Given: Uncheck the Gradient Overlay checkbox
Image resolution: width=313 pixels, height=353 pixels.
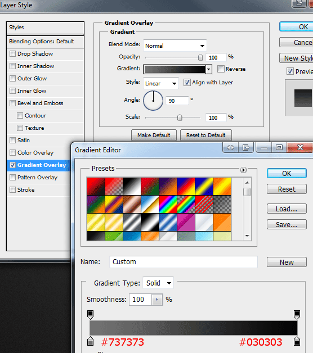Looking at the screenshot, I should tap(12, 165).
